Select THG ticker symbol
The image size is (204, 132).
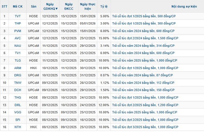18,97
